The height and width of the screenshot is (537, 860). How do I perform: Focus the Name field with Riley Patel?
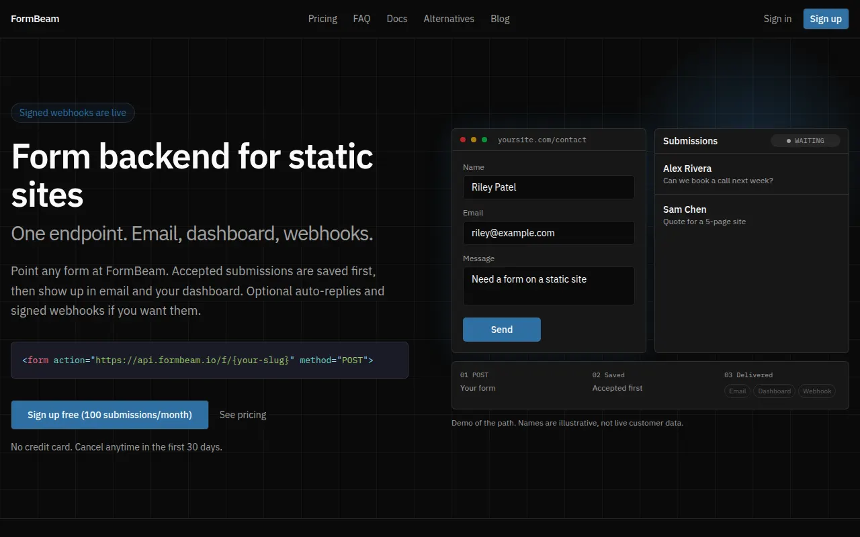point(549,187)
